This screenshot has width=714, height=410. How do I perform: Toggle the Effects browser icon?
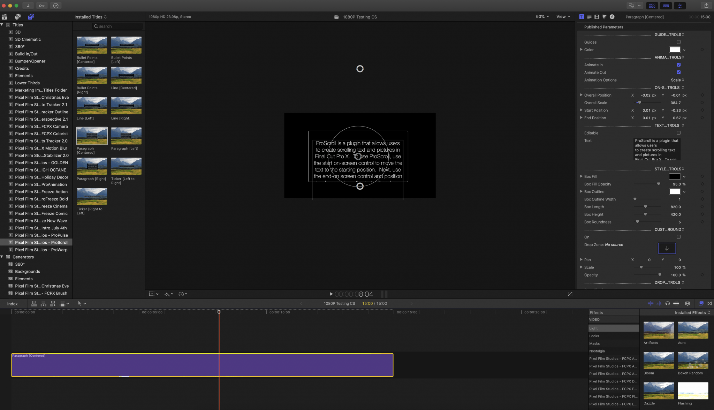pyautogui.click(x=701, y=303)
